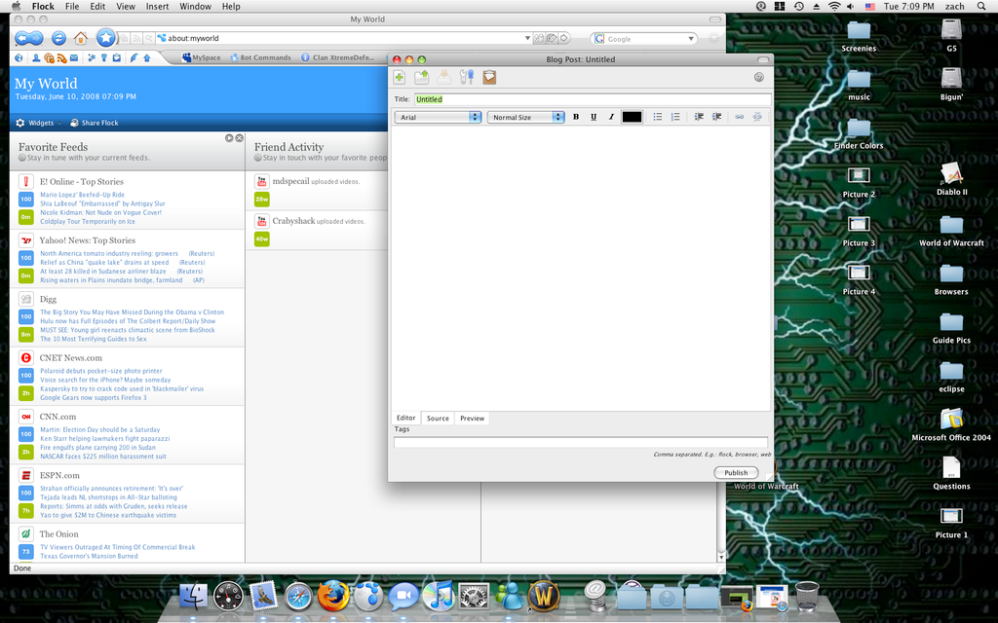Open the Bot Commands bookmark
This screenshot has width=998, height=623.
[x=260, y=57]
